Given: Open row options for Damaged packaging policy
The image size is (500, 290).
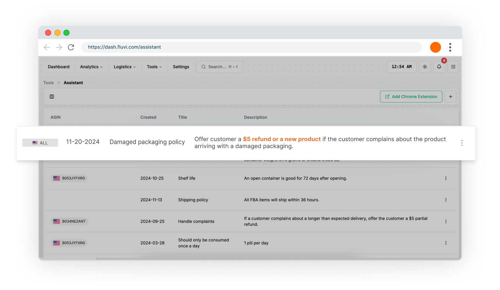Looking at the screenshot, I should click(x=462, y=143).
